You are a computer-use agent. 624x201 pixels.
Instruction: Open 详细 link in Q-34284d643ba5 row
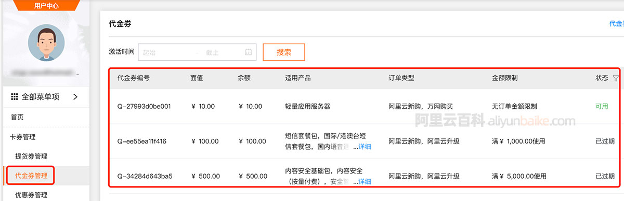(365, 182)
